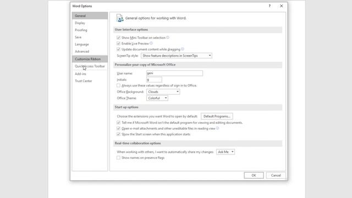Click the Default Programs button
The width and height of the screenshot is (352, 198).
[x=217, y=116]
